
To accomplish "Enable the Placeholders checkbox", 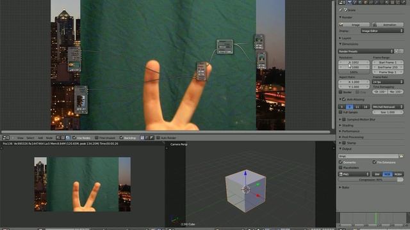I will click(x=340, y=167).
